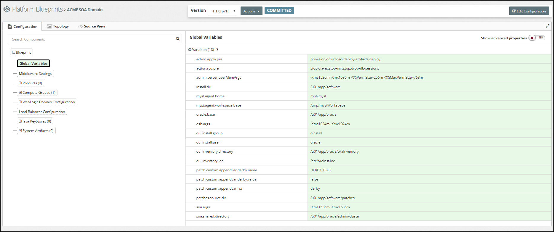Expand WebLogic Domain Configuration node

20,102
